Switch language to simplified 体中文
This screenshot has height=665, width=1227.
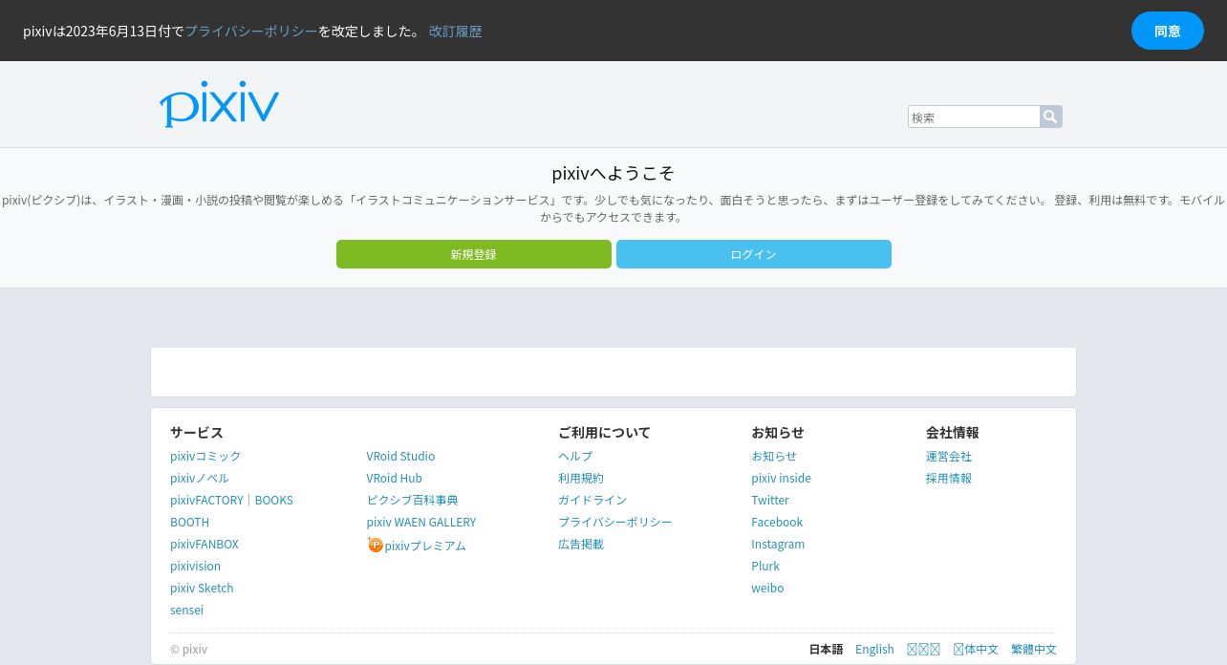[976, 649]
